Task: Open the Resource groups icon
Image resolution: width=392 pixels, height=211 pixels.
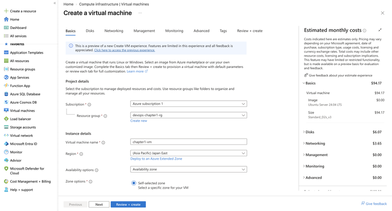Action: [6, 69]
